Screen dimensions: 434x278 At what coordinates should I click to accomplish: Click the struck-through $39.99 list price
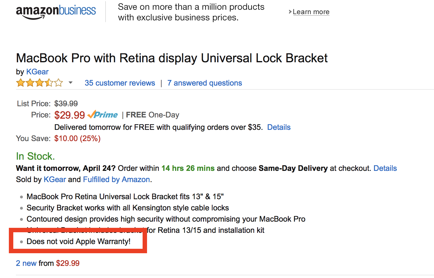(x=66, y=104)
